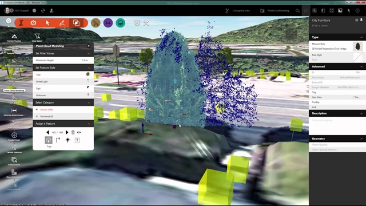366x206 pixels.
Task: Open the Select Visible tool
Action: coord(14,161)
